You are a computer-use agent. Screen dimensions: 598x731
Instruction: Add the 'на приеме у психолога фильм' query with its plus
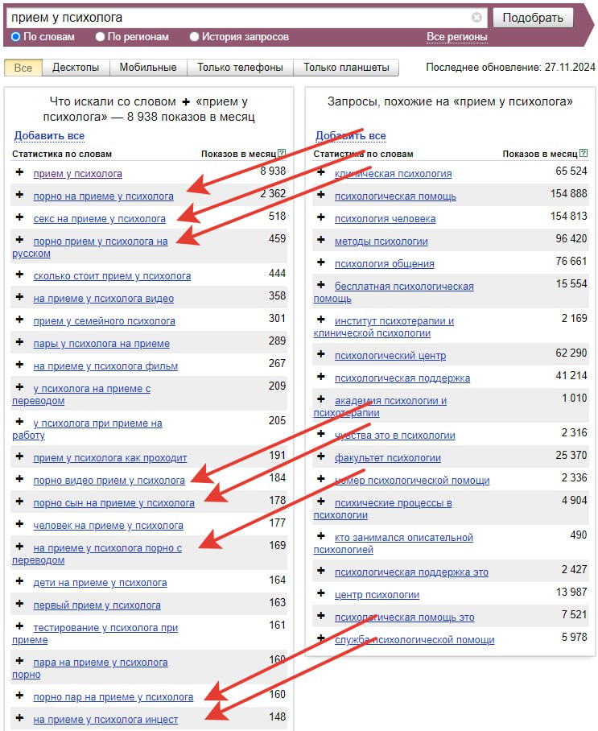click(19, 365)
